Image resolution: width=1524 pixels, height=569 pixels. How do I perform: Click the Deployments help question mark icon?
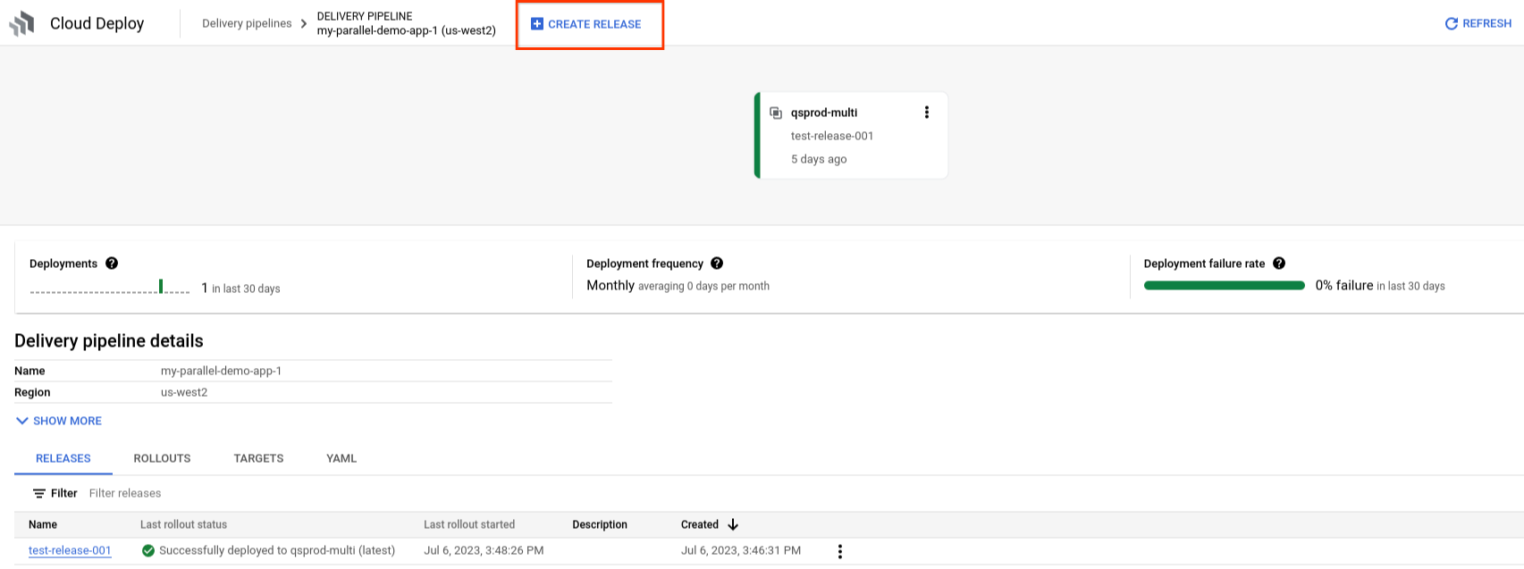pyautogui.click(x=112, y=264)
